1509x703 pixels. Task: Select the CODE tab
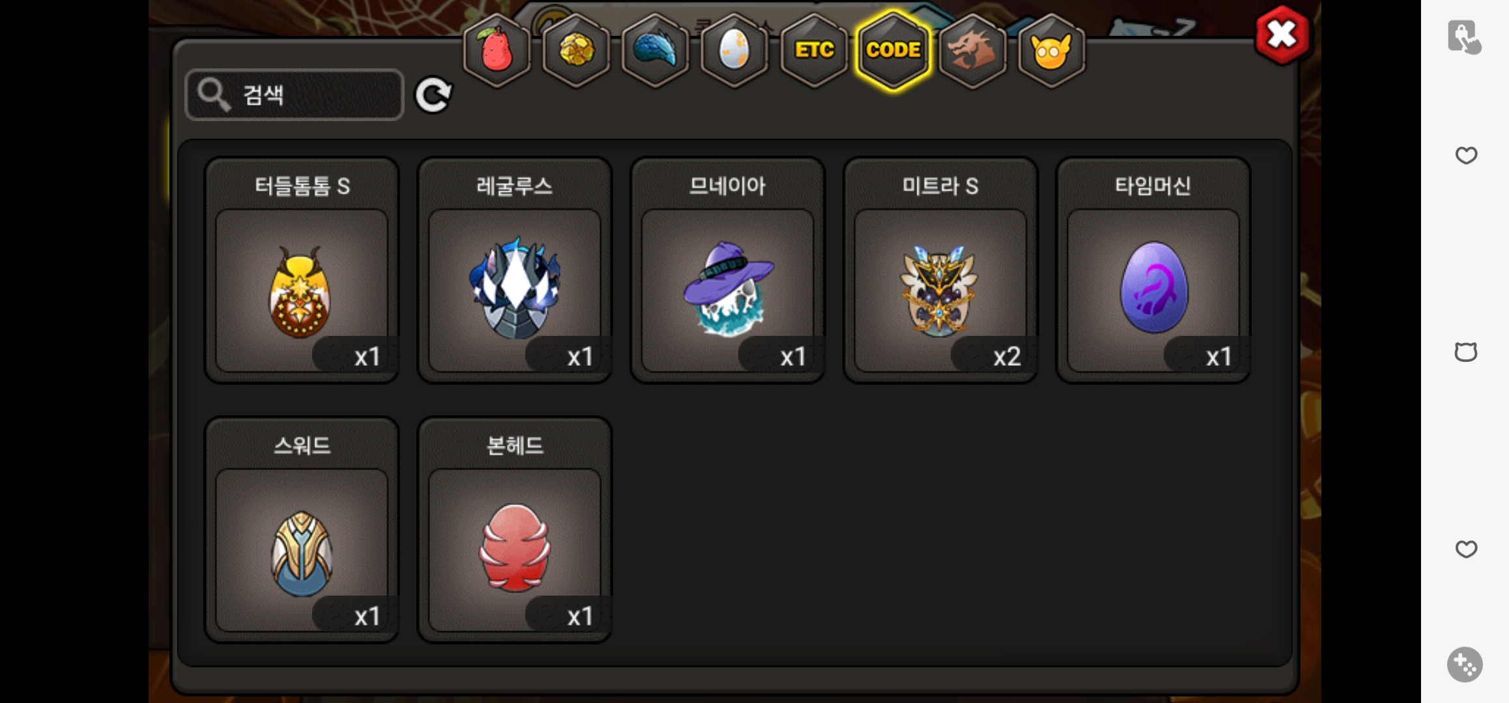tap(893, 50)
